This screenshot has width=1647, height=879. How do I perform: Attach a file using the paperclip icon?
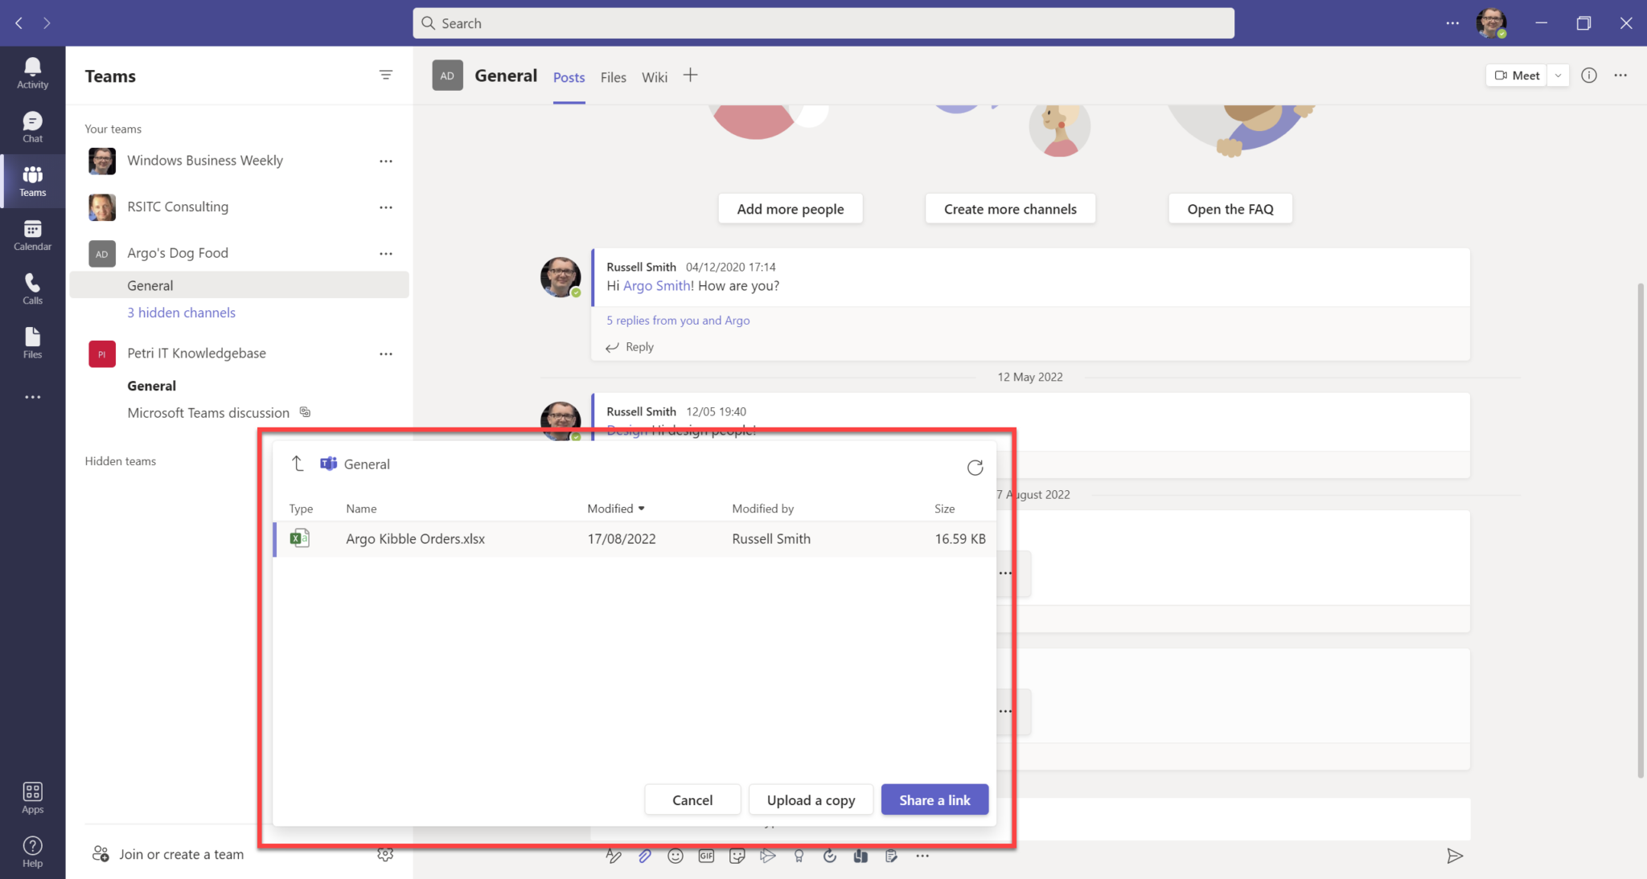point(644,855)
